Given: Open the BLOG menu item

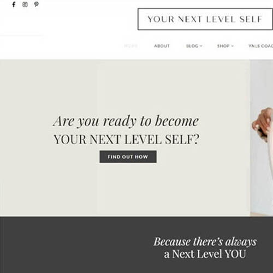Looking at the screenshot, I should (x=192, y=46).
